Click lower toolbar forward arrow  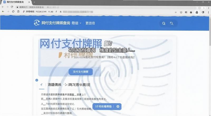8,12
